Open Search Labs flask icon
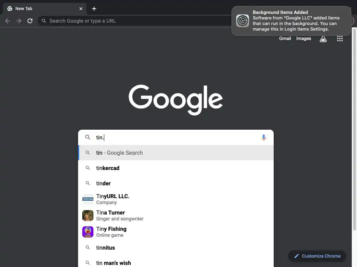The height and width of the screenshot is (267, 357). (323, 39)
